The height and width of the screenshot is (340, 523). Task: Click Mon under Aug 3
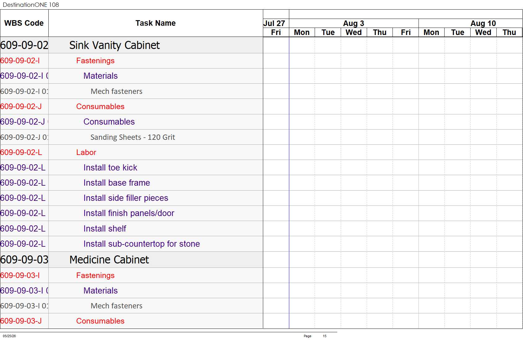pos(302,33)
